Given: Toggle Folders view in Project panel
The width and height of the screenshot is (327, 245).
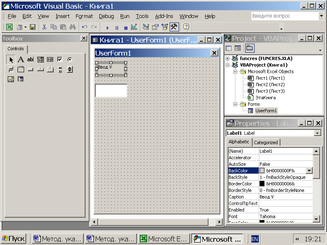Looking at the screenshot, I should (x=250, y=48).
